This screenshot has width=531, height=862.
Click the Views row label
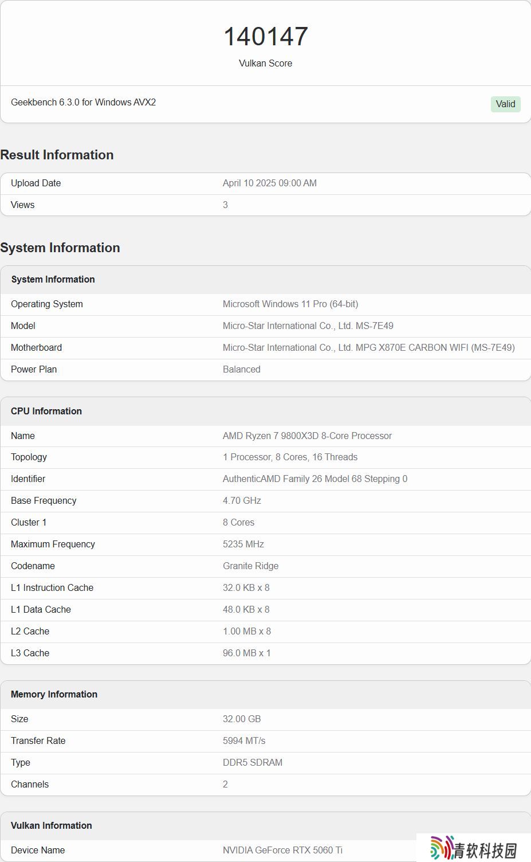point(23,205)
